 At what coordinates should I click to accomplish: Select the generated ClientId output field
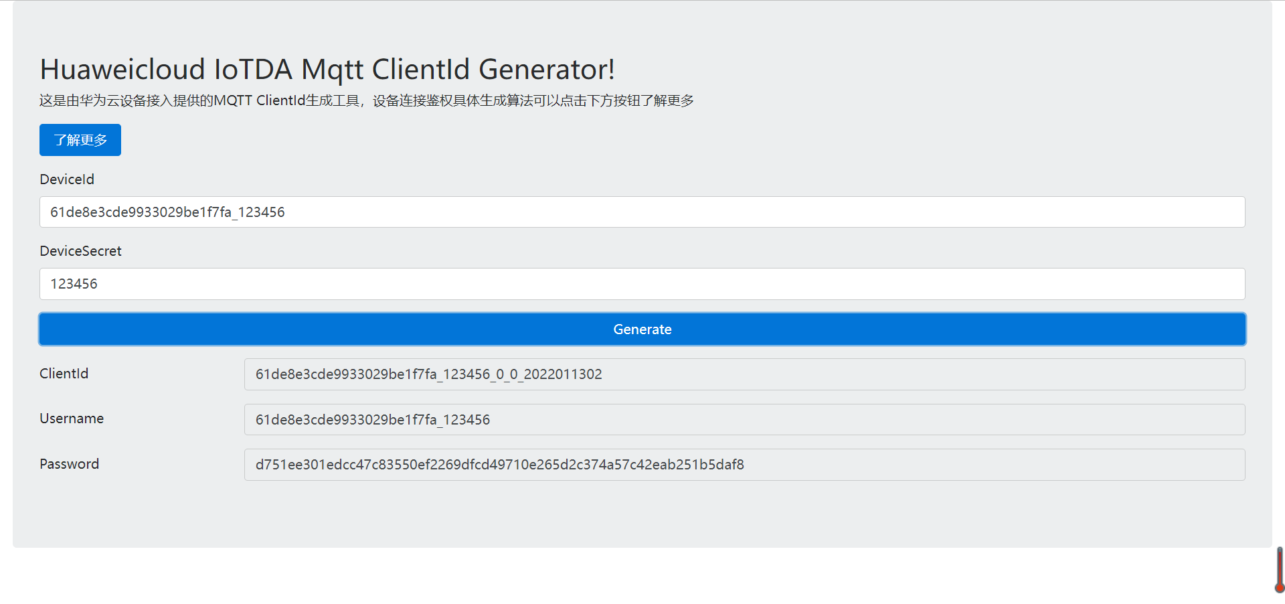744,374
